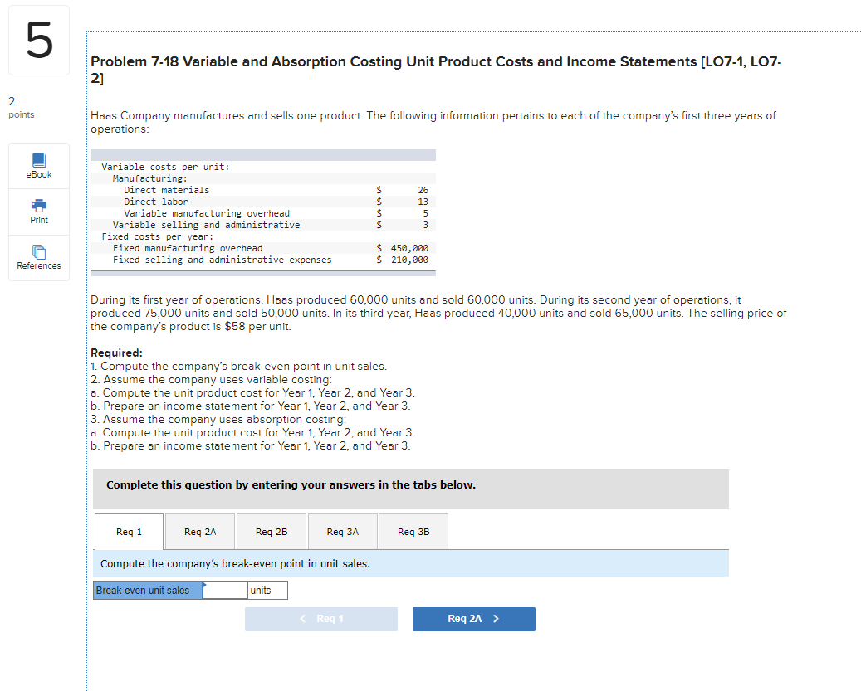Select the active Req 1 tab
Image resolution: width=861 pixels, height=691 pixels.
pos(129,531)
